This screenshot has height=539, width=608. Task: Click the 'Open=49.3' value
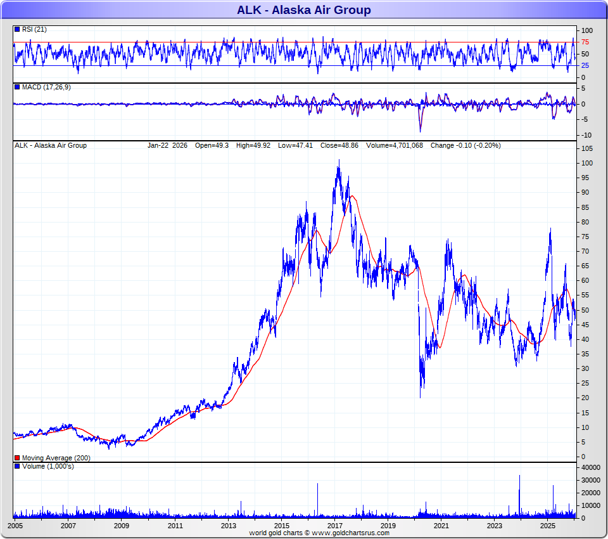click(212, 145)
